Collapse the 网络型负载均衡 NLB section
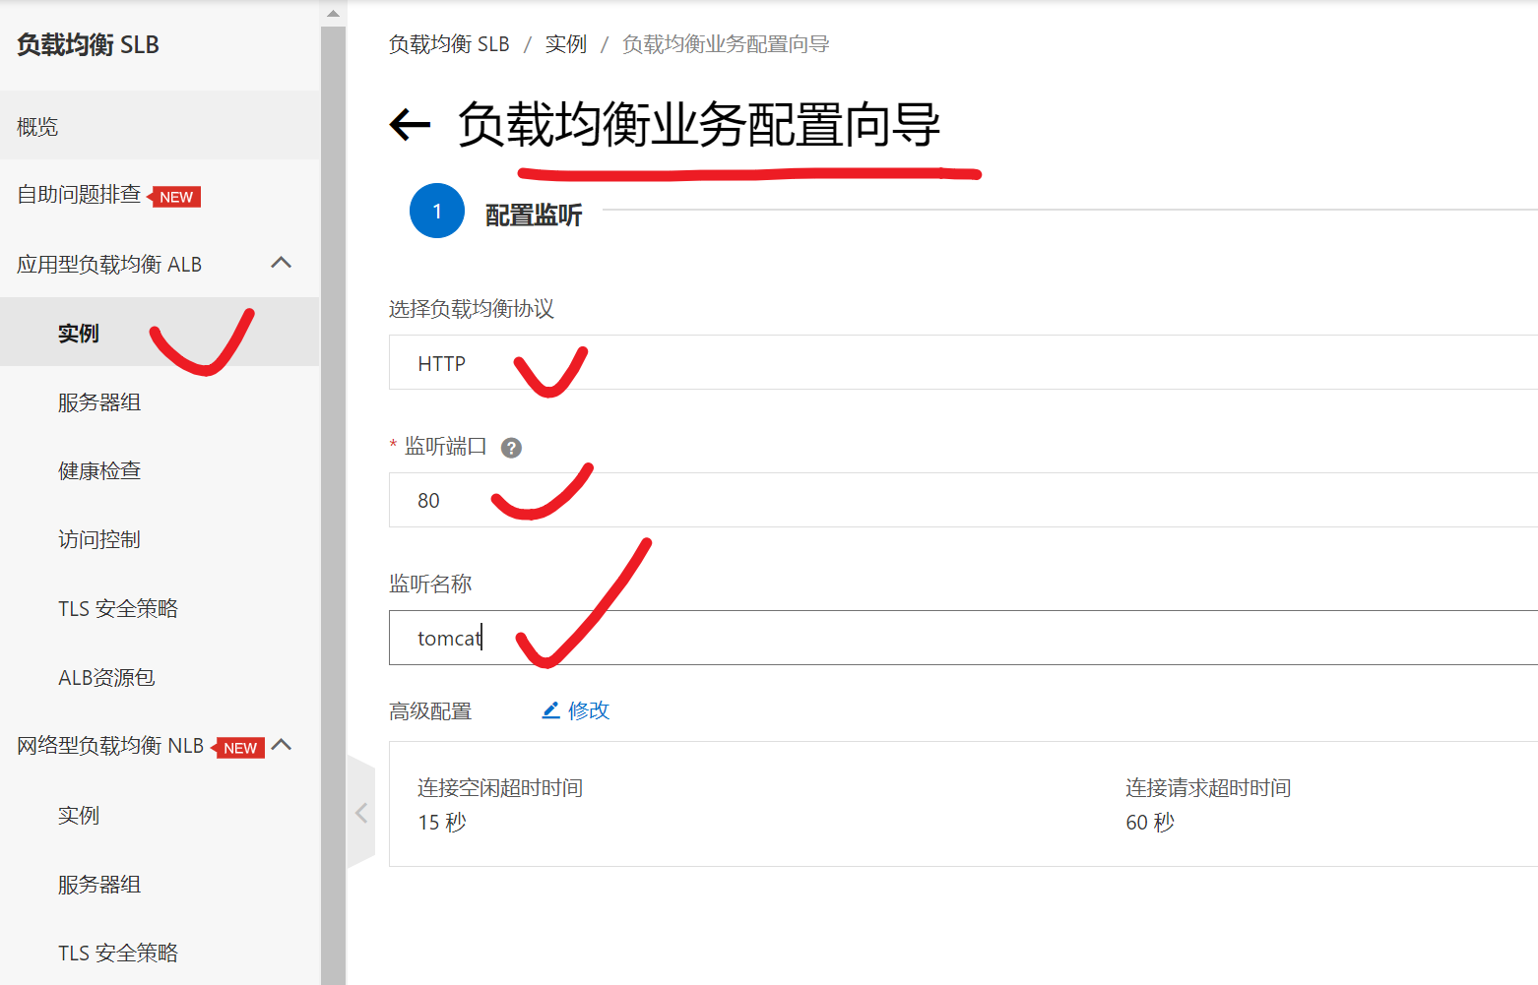Viewport: 1538px width, 985px height. (x=282, y=745)
